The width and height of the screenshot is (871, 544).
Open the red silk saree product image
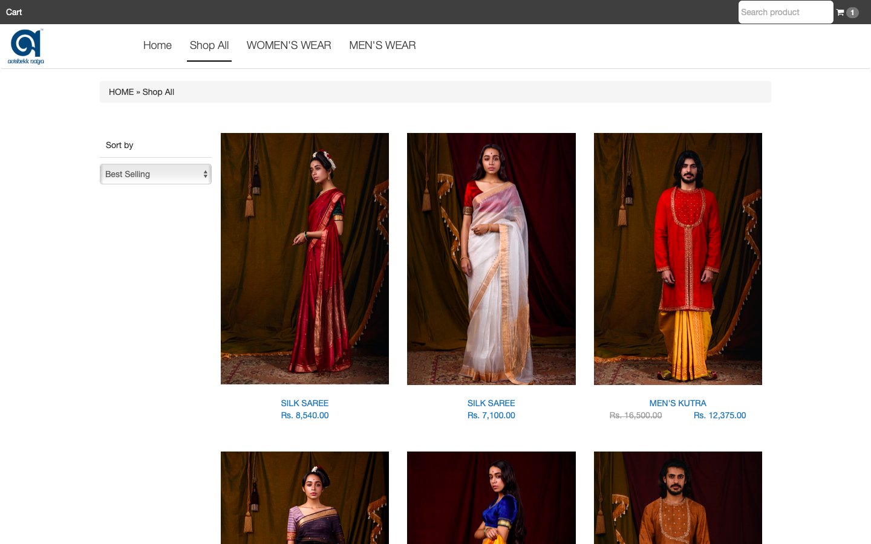click(x=305, y=259)
